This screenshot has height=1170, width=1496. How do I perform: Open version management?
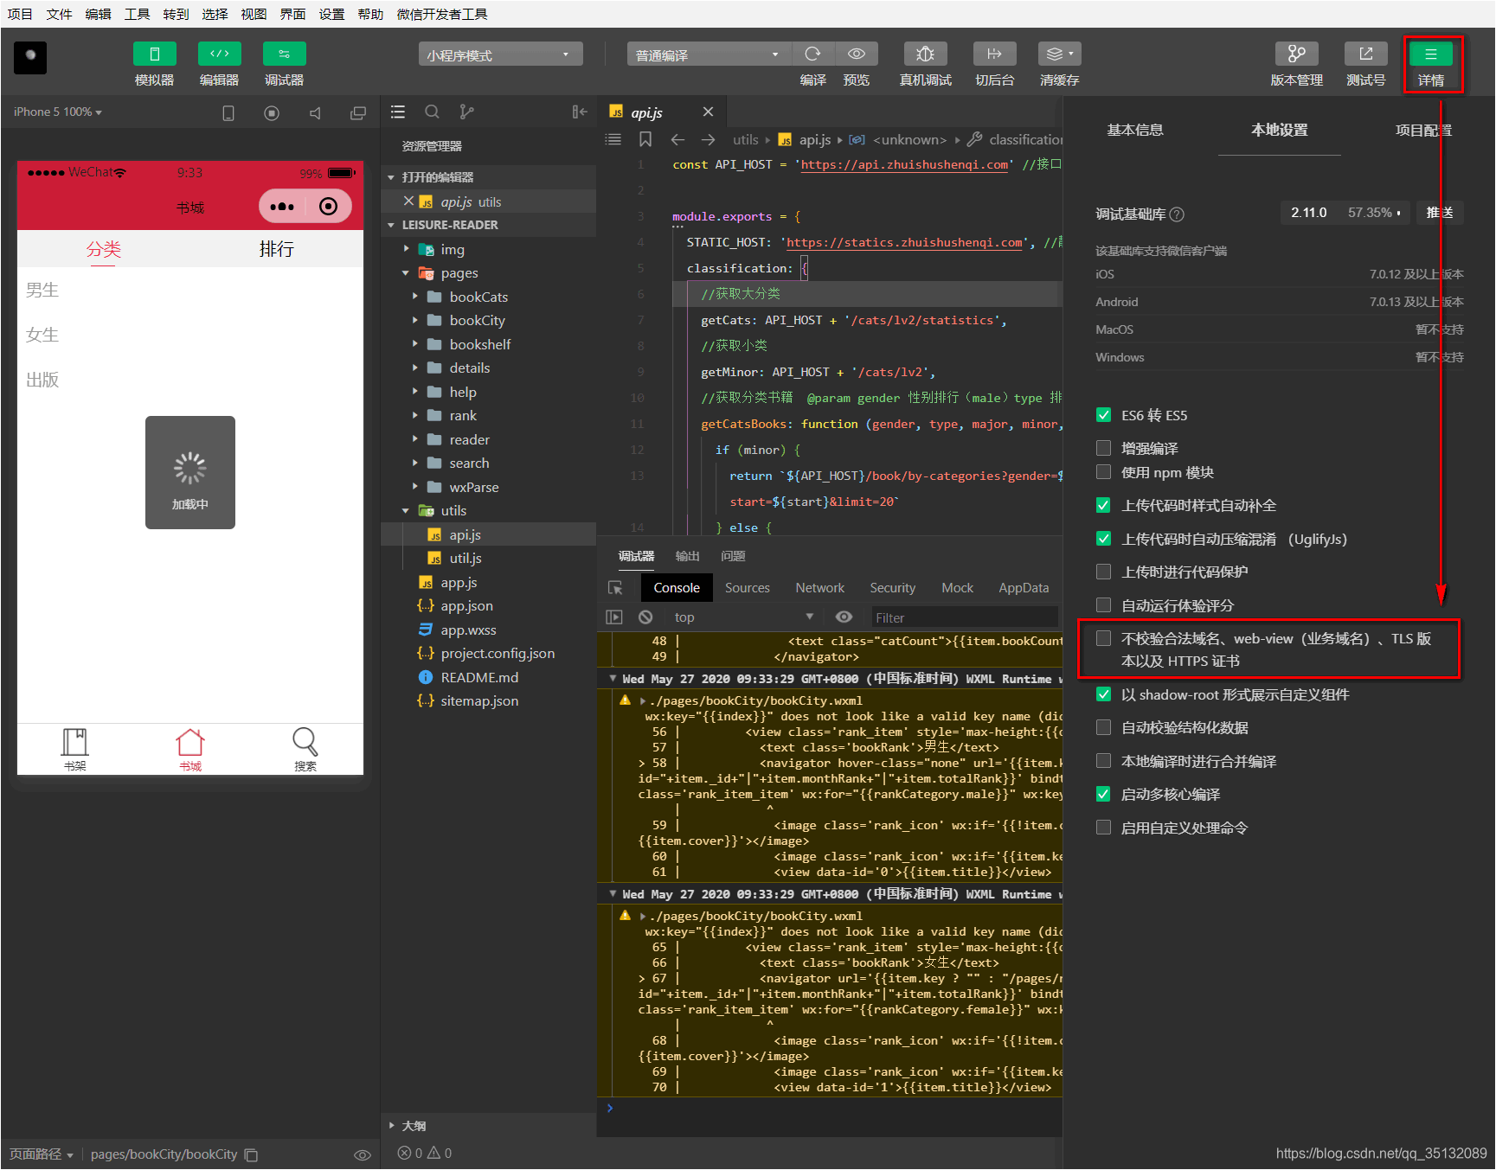click(1296, 54)
